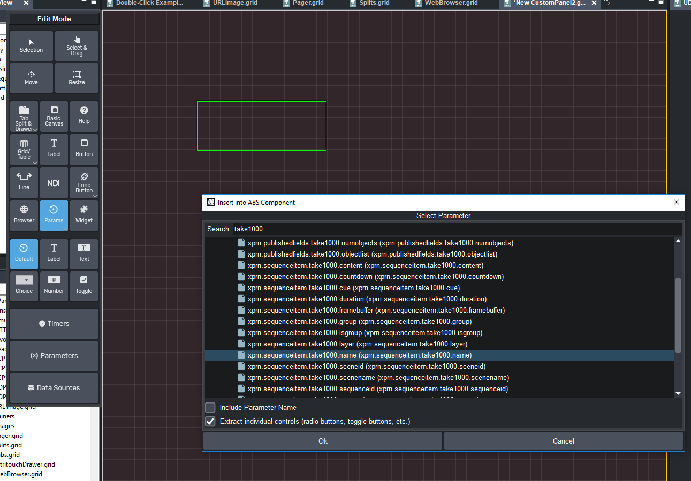
Task: Expand the Grid/Table options arrow
Action: (x=35, y=162)
